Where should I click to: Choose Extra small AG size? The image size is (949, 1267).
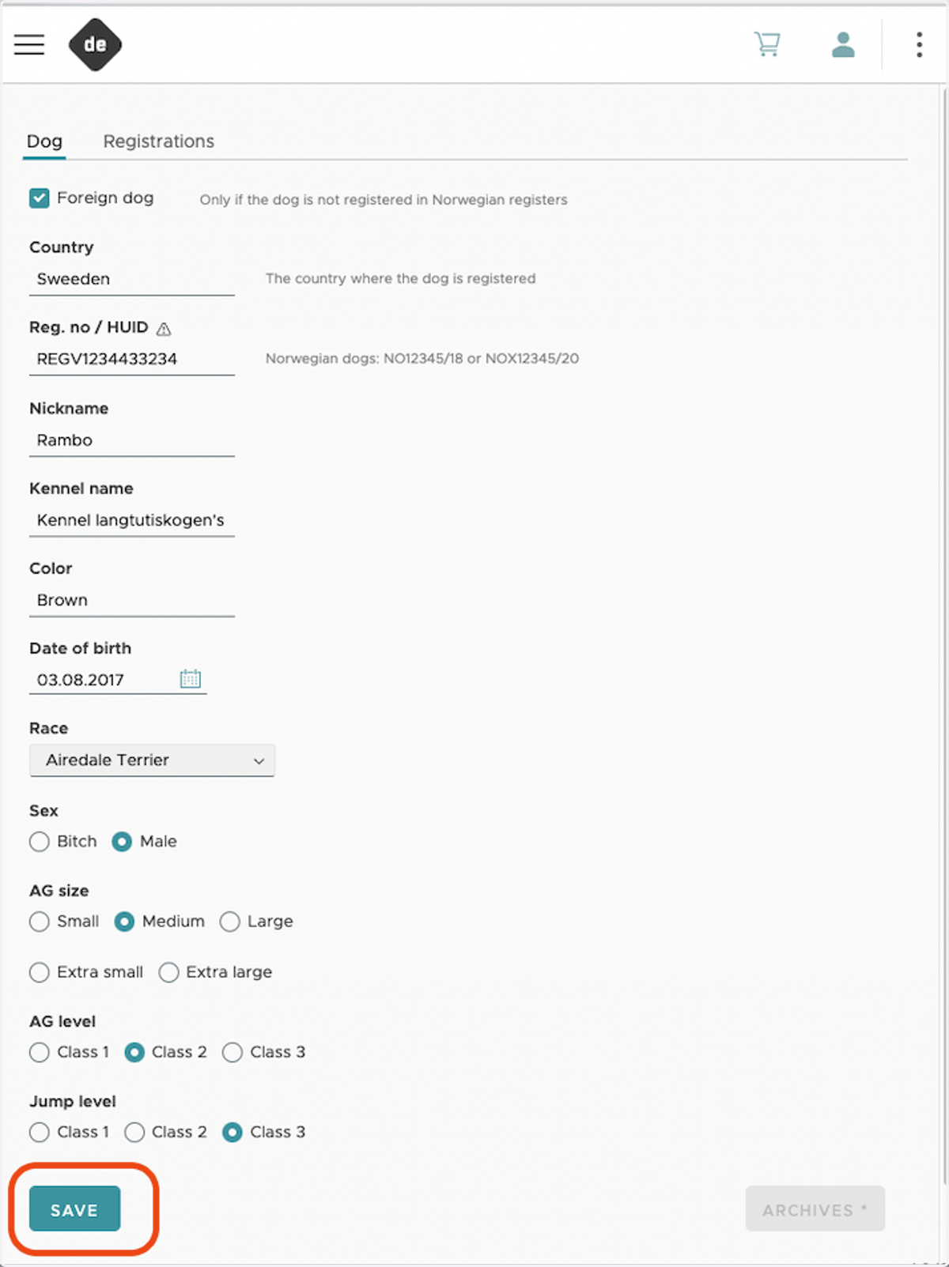(x=40, y=972)
